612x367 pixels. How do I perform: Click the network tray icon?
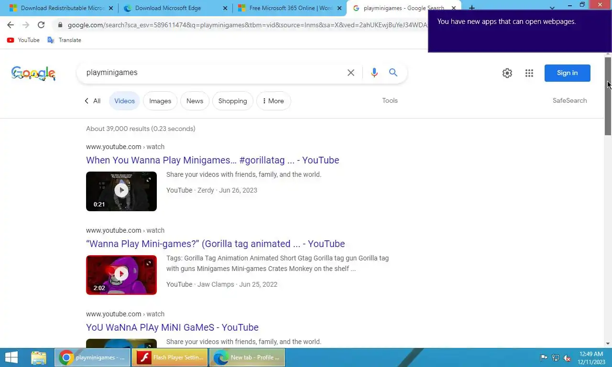point(556,358)
